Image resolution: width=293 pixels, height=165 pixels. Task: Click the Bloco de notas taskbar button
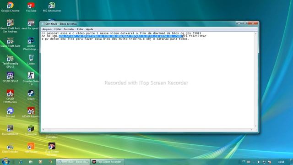73,162
